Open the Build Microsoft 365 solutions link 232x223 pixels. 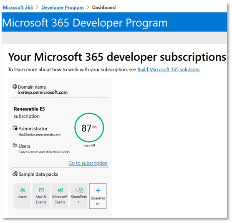click(x=169, y=69)
